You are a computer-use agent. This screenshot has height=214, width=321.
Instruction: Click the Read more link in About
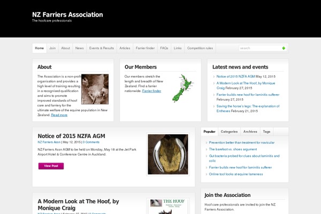(x=59, y=115)
